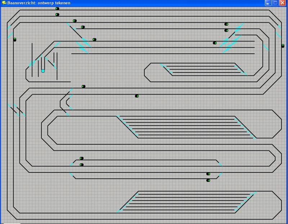This screenshot has width=288, height=224.
Task: Select the signal just above the U-turn turnouts
Action: pyautogui.click(x=83, y=87)
